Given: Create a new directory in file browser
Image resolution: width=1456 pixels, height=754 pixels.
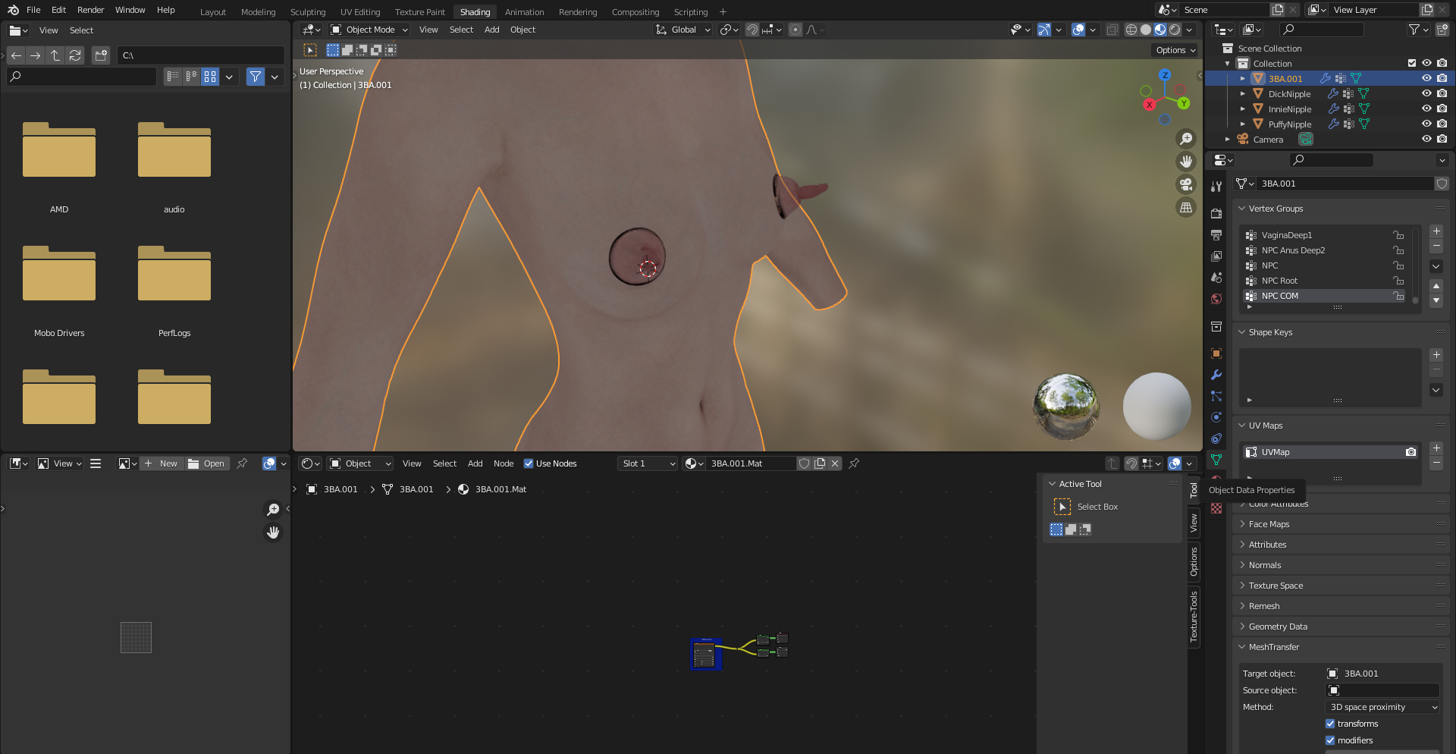Looking at the screenshot, I should pyautogui.click(x=102, y=55).
